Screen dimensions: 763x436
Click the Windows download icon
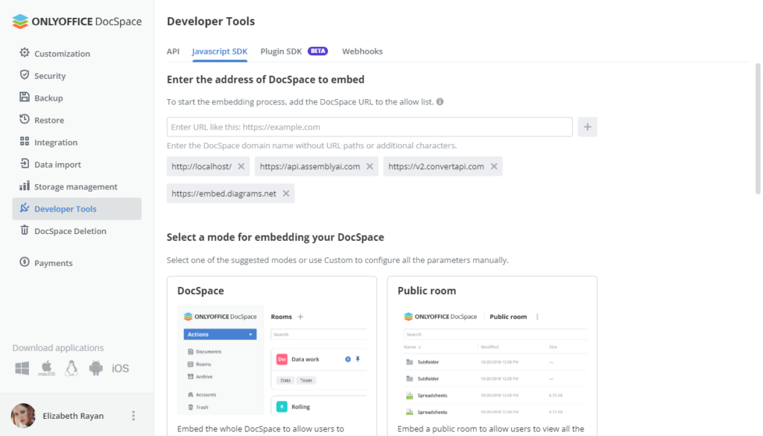22,367
